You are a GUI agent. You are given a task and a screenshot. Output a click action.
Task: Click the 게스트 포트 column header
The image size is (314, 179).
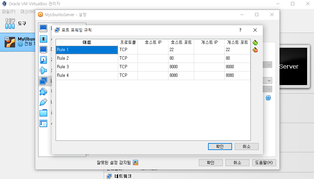238,42
